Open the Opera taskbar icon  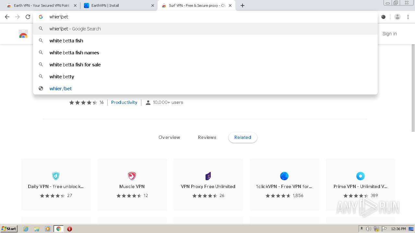pyautogui.click(x=69, y=229)
